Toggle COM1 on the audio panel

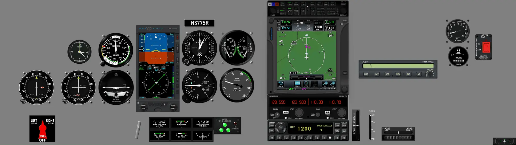point(290,4)
